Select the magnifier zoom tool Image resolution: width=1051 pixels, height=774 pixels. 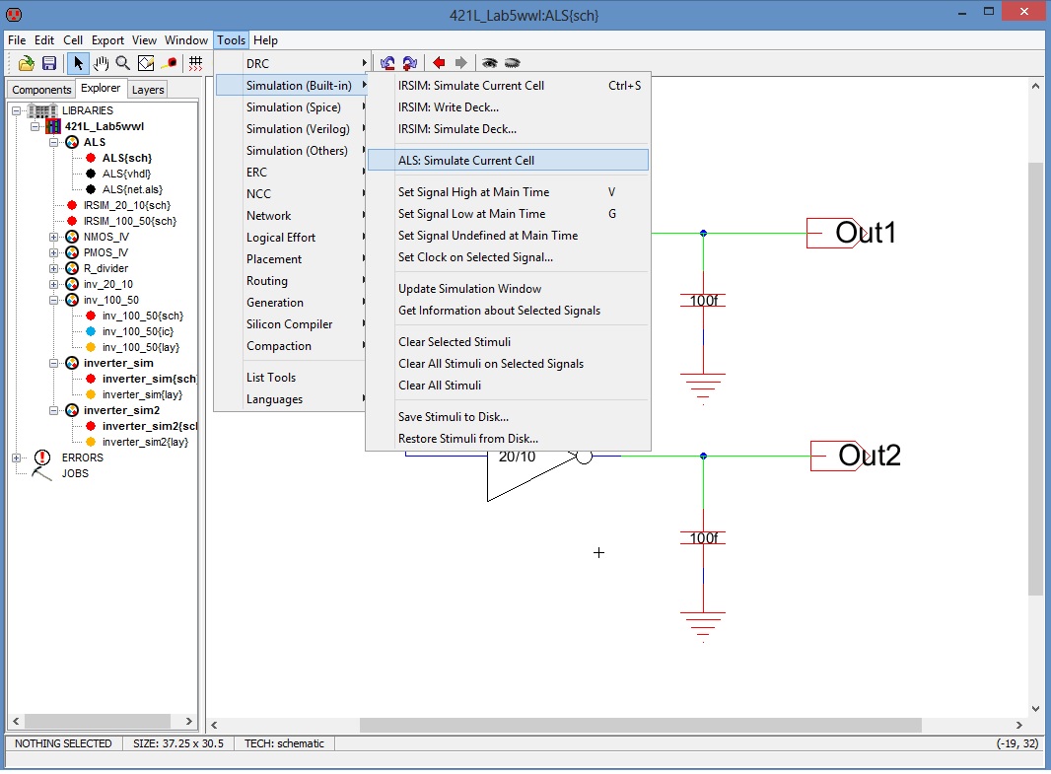point(123,63)
